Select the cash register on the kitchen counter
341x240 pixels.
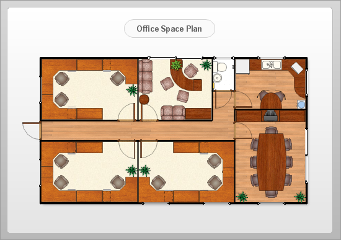[270, 115]
